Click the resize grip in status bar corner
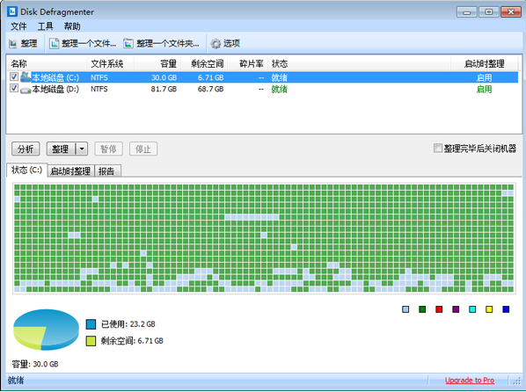Viewport: 526px width, 392px height. pos(516,381)
